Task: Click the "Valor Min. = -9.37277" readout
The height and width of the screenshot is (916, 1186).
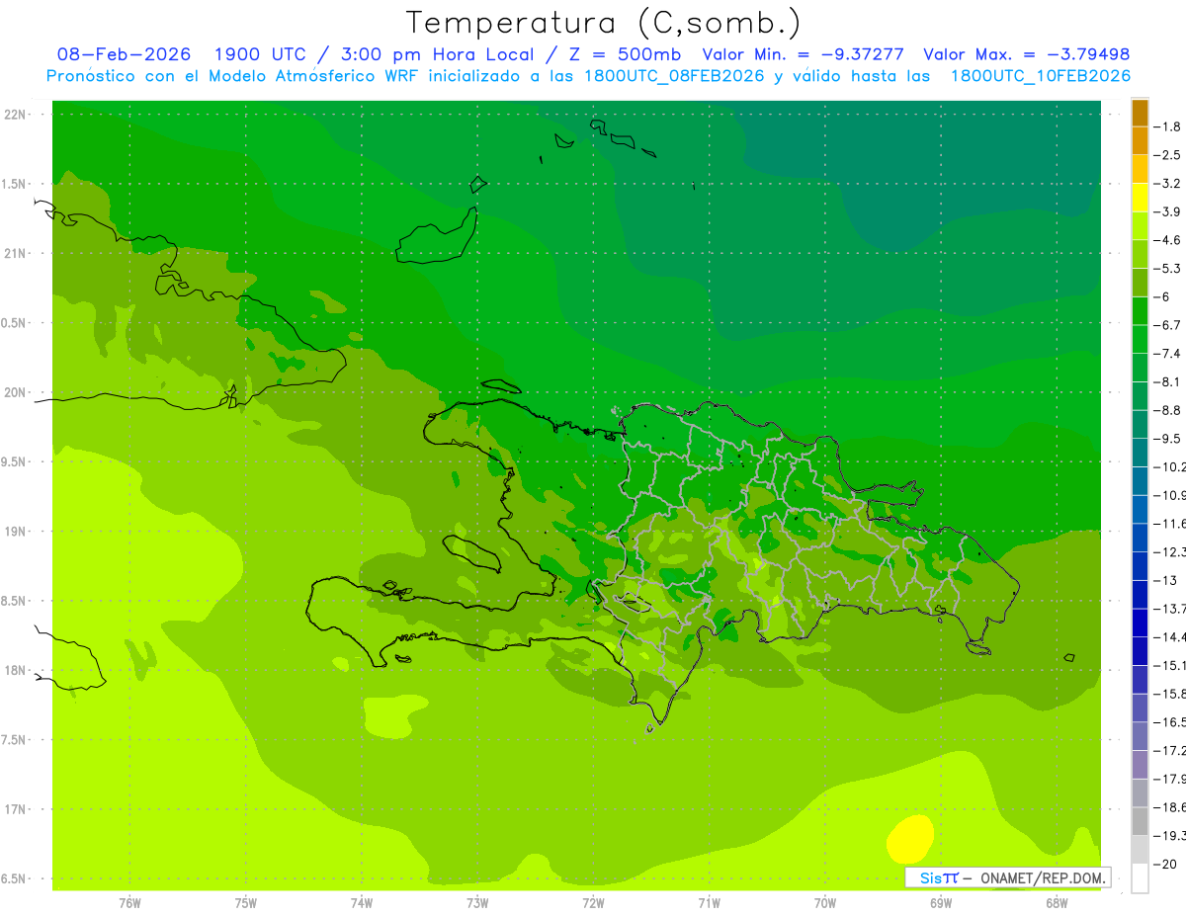Action: pos(803,54)
